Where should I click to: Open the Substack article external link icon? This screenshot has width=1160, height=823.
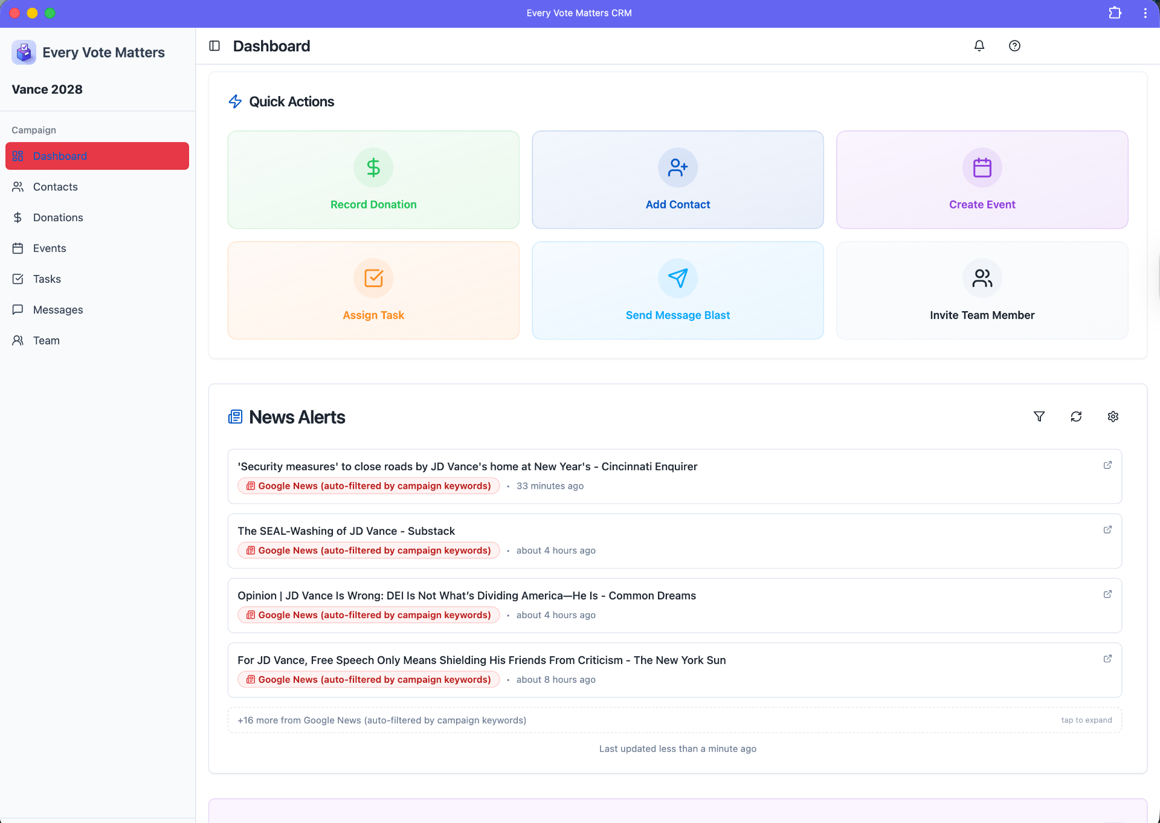pyautogui.click(x=1107, y=530)
